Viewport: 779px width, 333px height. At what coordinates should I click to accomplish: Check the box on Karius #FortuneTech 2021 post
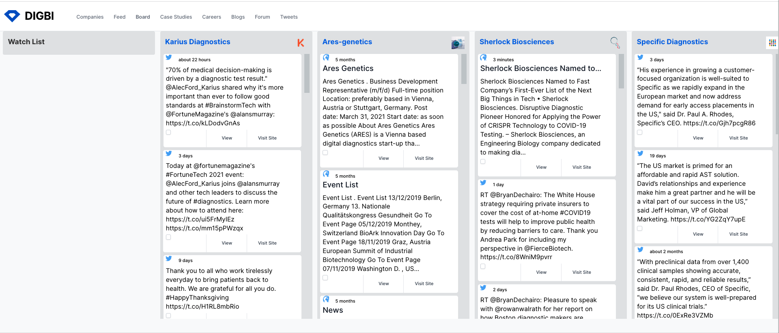pos(168,237)
